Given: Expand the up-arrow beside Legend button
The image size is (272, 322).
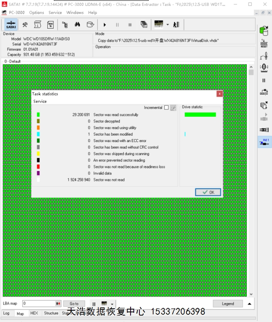Looking at the screenshot, I should [x=250, y=304].
